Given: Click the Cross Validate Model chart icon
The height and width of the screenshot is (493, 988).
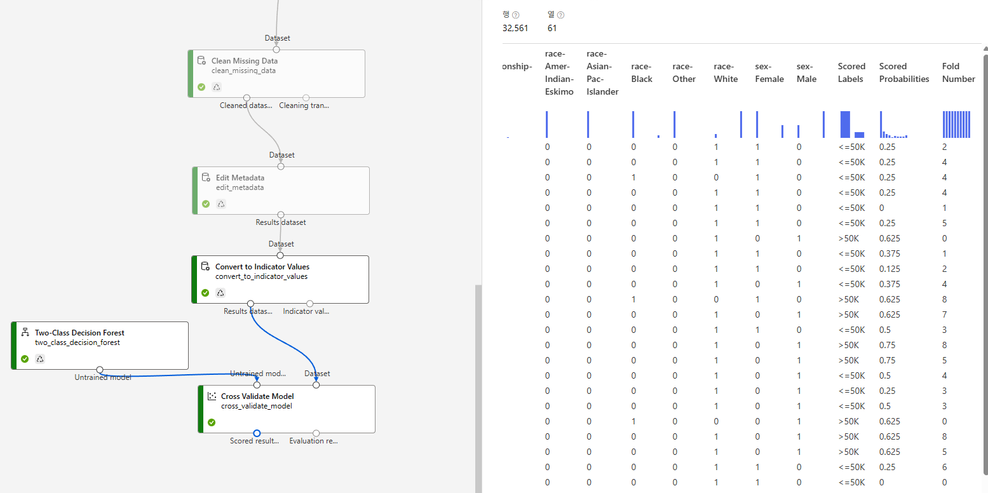Looking at the screenshot, I should point(212,396).
